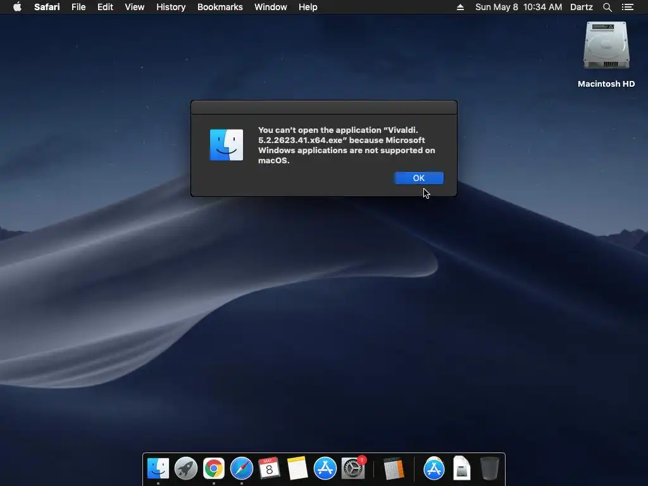Open Spotlight search magnifier icon

point(607,7)
